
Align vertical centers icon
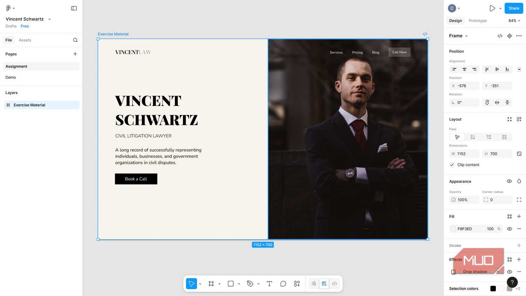pos(497,69)
